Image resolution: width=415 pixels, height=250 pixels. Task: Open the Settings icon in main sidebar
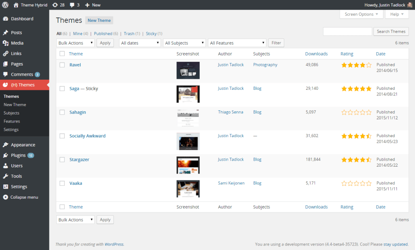coord(6,186)
